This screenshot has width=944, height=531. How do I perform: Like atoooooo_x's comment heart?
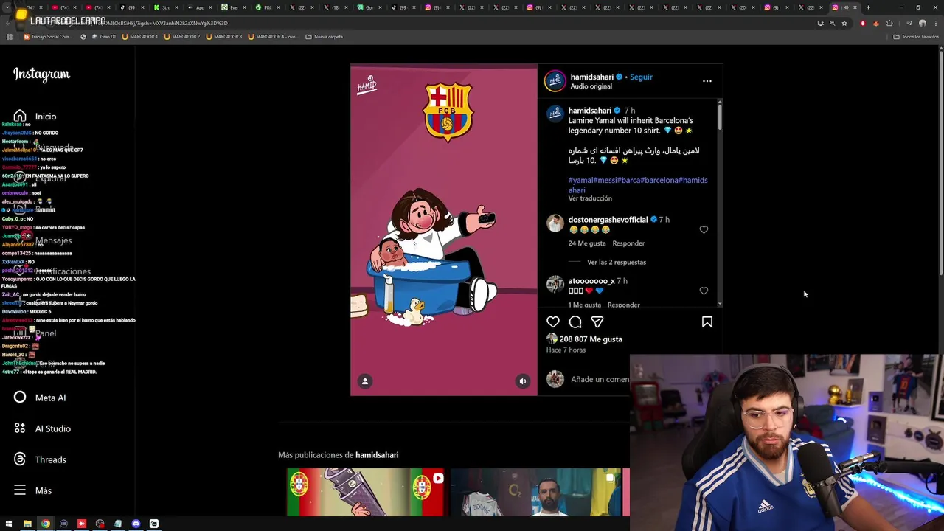tap(704, 291)
